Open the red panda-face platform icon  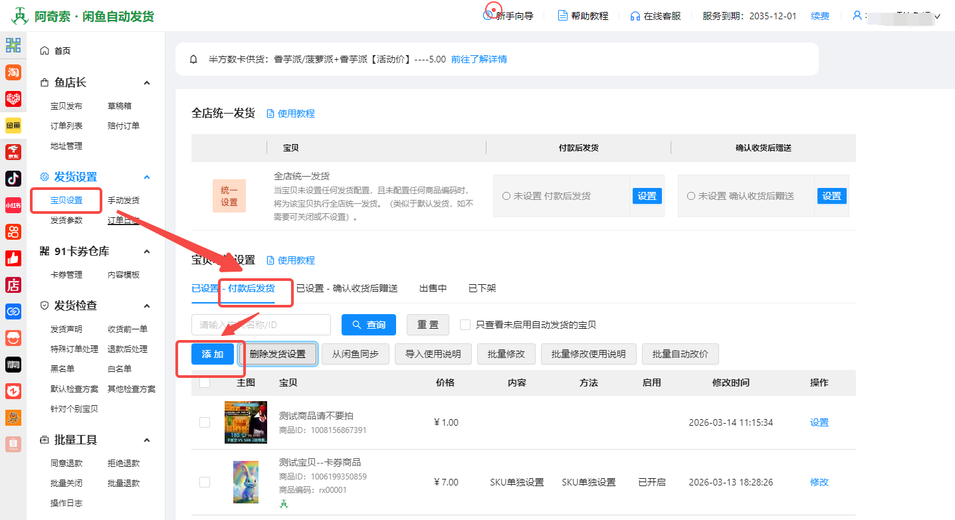tap(13, 391)
